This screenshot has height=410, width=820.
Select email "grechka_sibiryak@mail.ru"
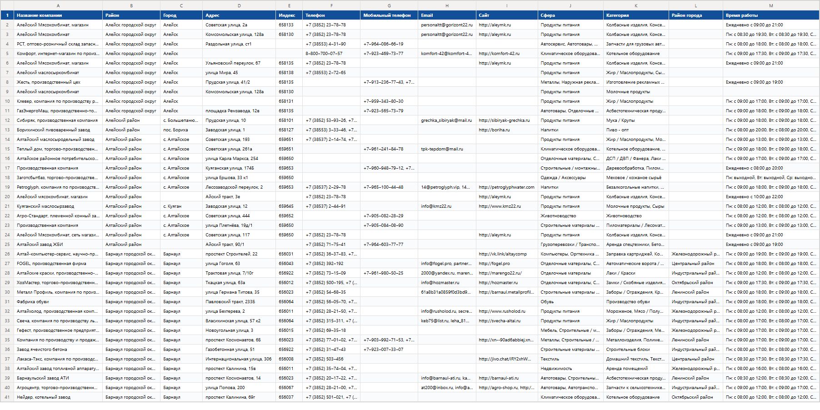tap(447, 120)
